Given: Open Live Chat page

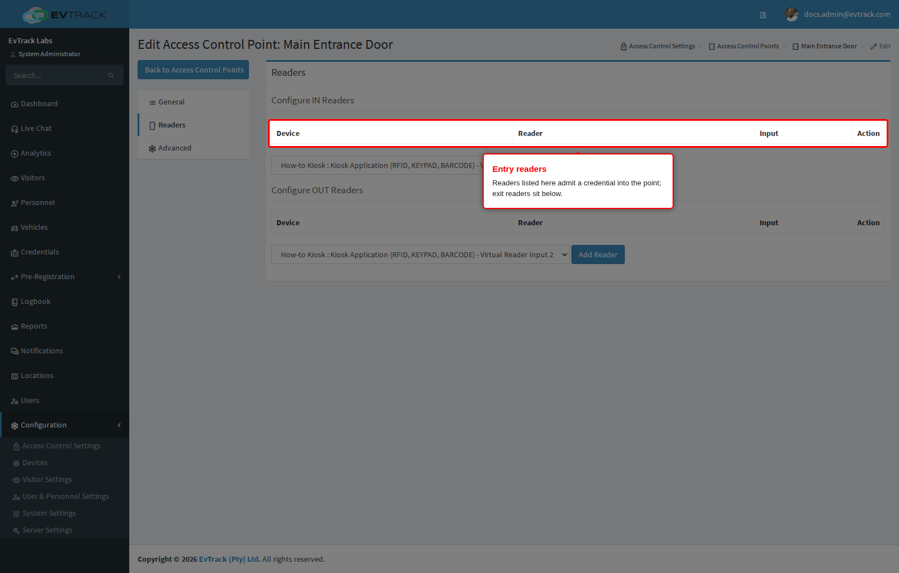Looking at the screenshot, I should point(65,129).
